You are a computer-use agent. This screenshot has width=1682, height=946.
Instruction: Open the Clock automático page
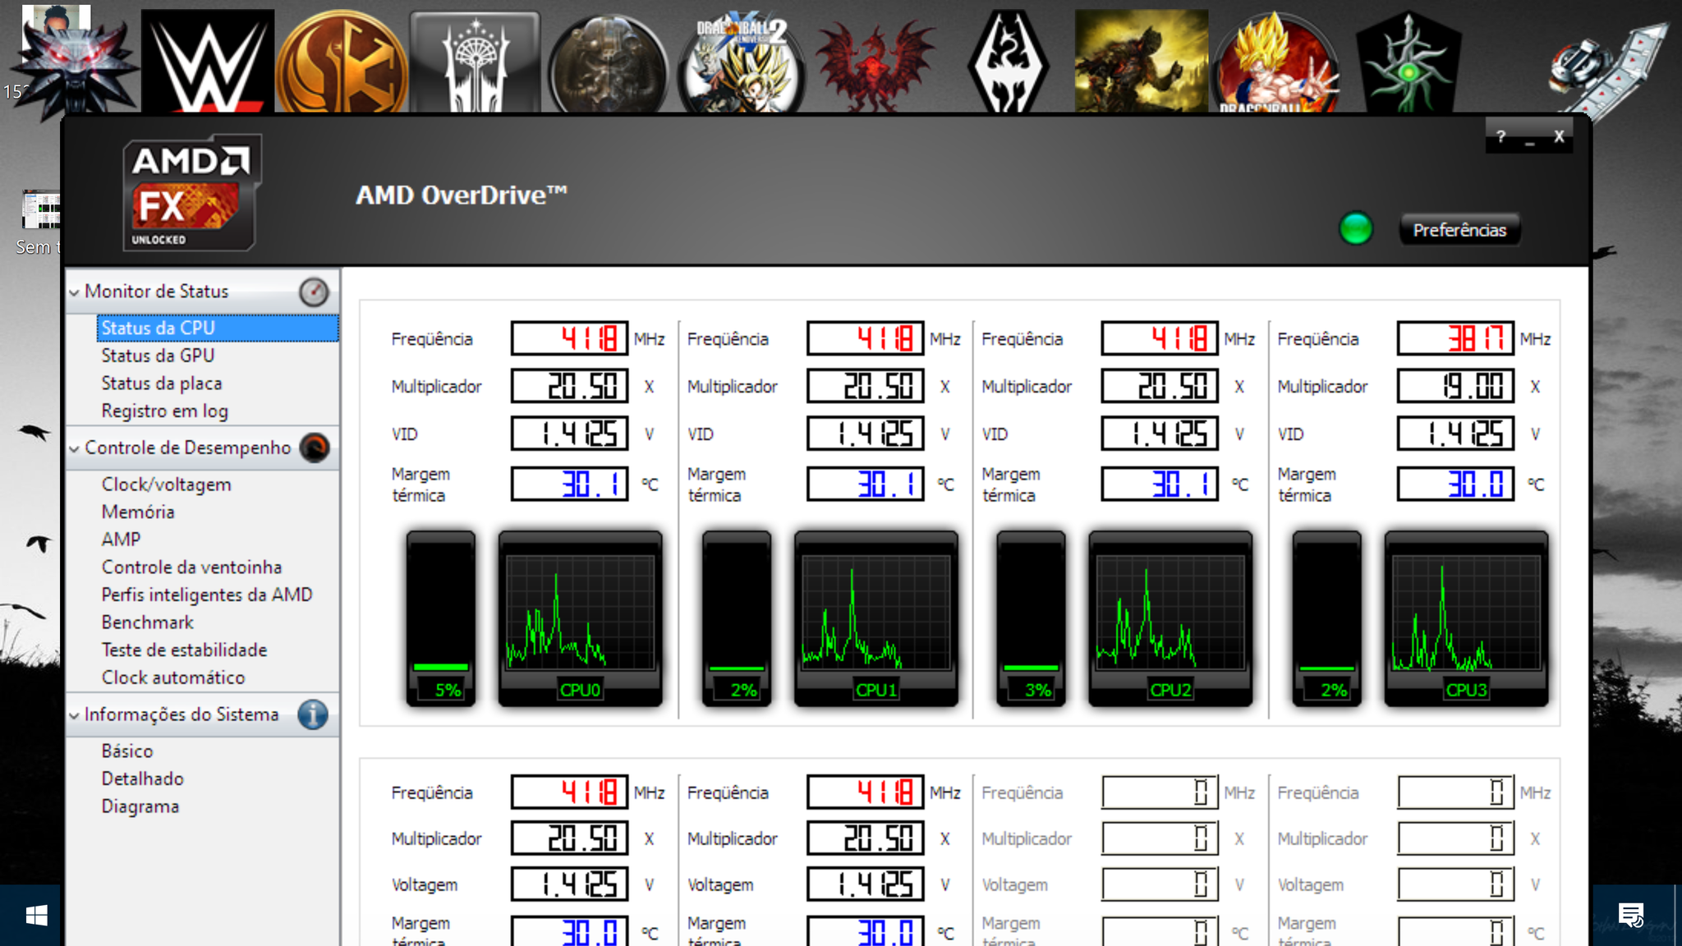[x=173, y=677]
